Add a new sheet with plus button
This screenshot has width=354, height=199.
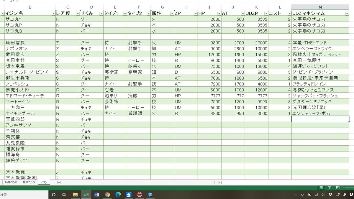coord(59,182)
